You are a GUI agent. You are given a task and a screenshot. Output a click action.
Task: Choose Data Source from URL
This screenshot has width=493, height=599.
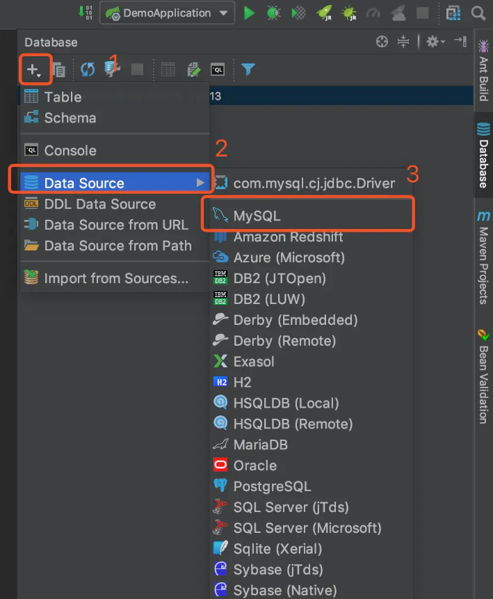[115, 225]
